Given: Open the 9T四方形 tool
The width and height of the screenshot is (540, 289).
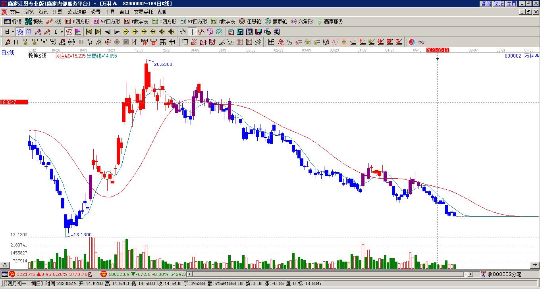Looking at the screenshot, I should (193, 21).
